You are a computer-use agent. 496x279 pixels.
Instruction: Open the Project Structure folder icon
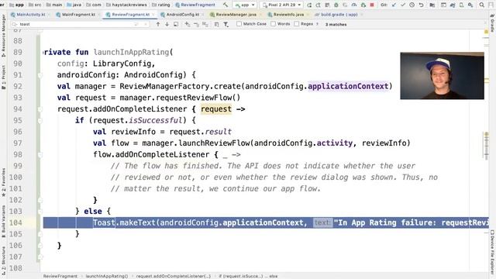(432, 5)
